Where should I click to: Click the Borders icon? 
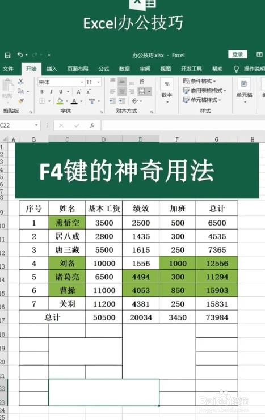pyautogui.click(x=42, y=101)
